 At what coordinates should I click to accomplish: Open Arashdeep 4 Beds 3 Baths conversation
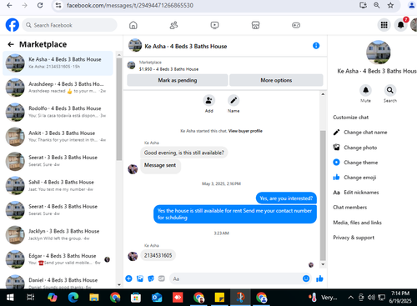(x=58, y=88)
